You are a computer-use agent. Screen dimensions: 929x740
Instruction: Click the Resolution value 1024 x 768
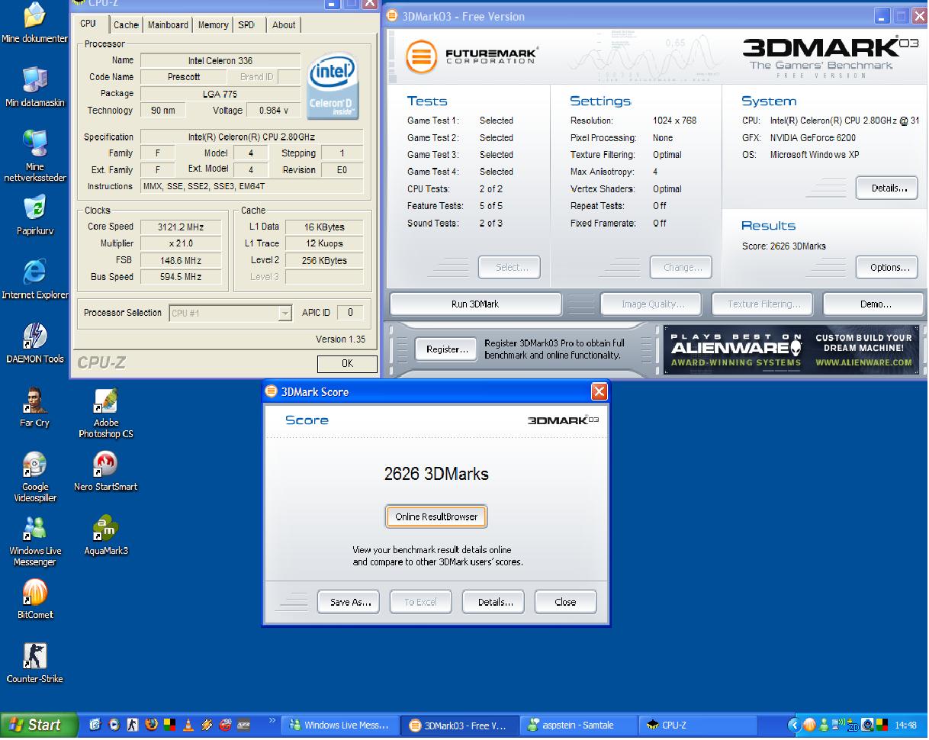pyautogui.click(x=674, y=121)
